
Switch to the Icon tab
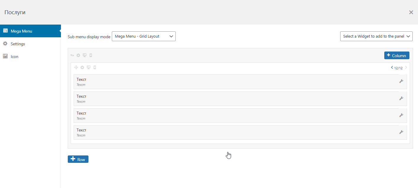[14, 57]
